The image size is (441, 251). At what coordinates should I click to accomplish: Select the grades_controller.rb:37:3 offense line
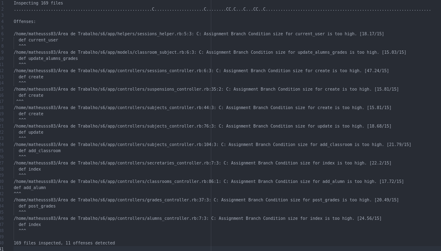click(206, 200)
